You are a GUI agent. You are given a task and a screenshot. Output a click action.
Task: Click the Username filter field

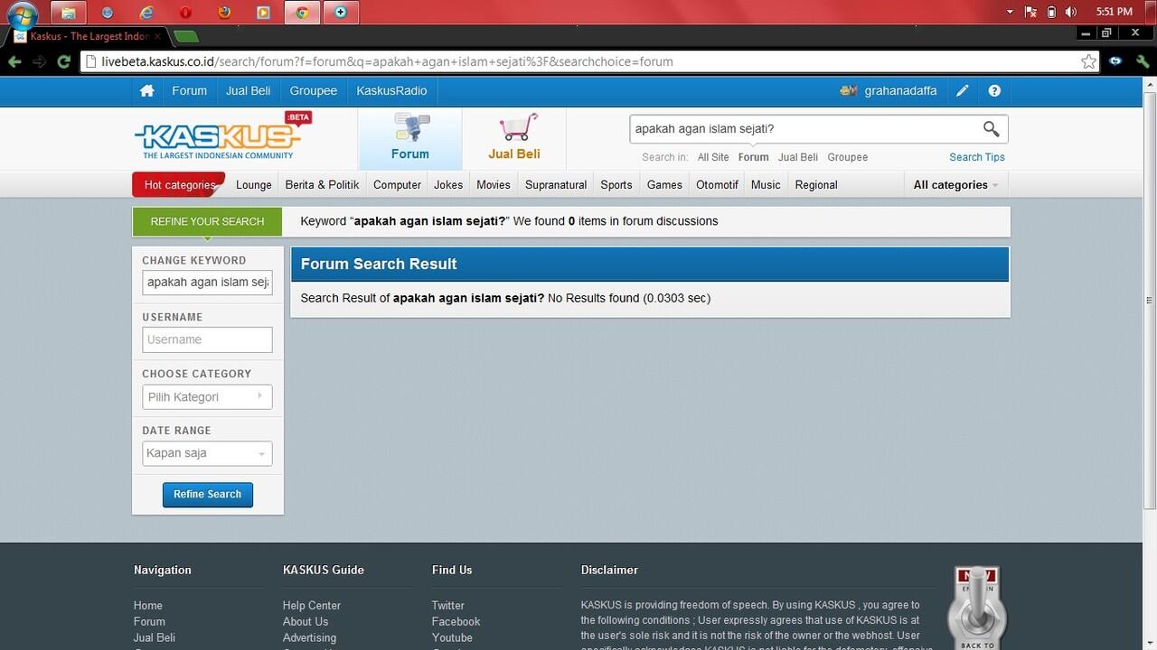(207, 339)
